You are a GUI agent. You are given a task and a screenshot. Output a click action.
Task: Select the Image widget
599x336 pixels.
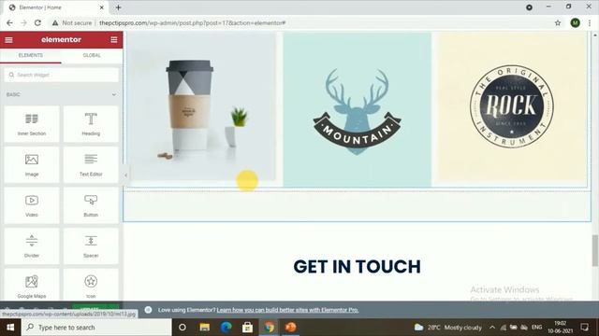point(32,165)
